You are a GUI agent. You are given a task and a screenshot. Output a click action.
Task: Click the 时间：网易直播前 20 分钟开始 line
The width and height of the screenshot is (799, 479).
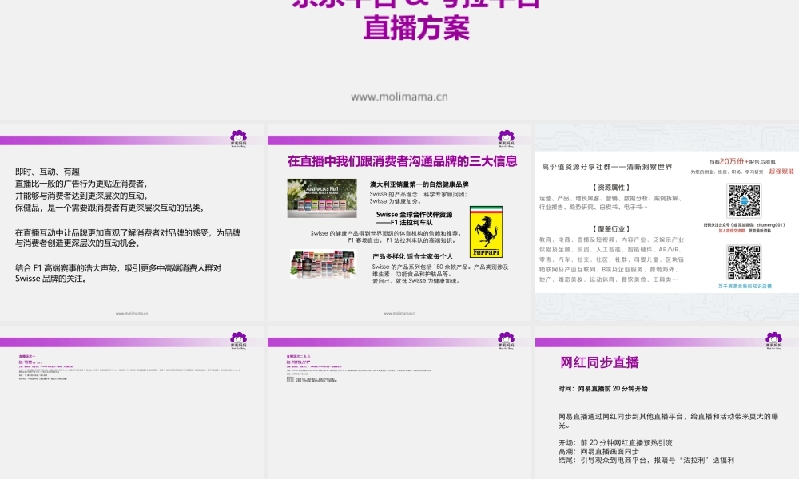click(602, 389)
